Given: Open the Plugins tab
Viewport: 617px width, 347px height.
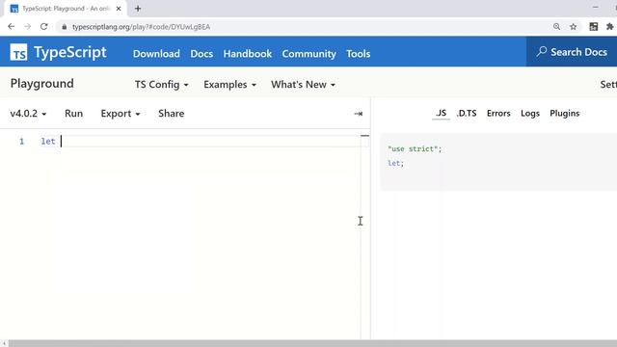Looking at the screenshot, I should [x=565, y=114].
